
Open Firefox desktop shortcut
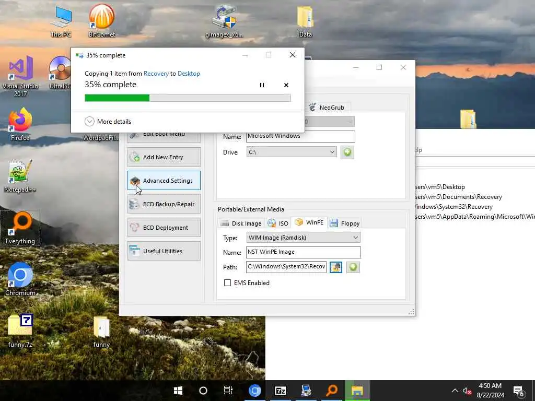click(x=20, y=124)
